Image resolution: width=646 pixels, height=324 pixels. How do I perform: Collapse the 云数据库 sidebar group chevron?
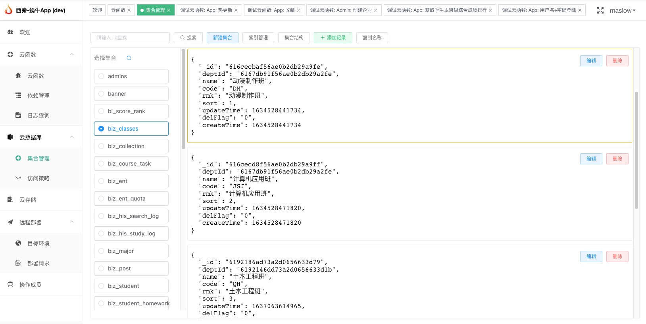click(72, 137)
